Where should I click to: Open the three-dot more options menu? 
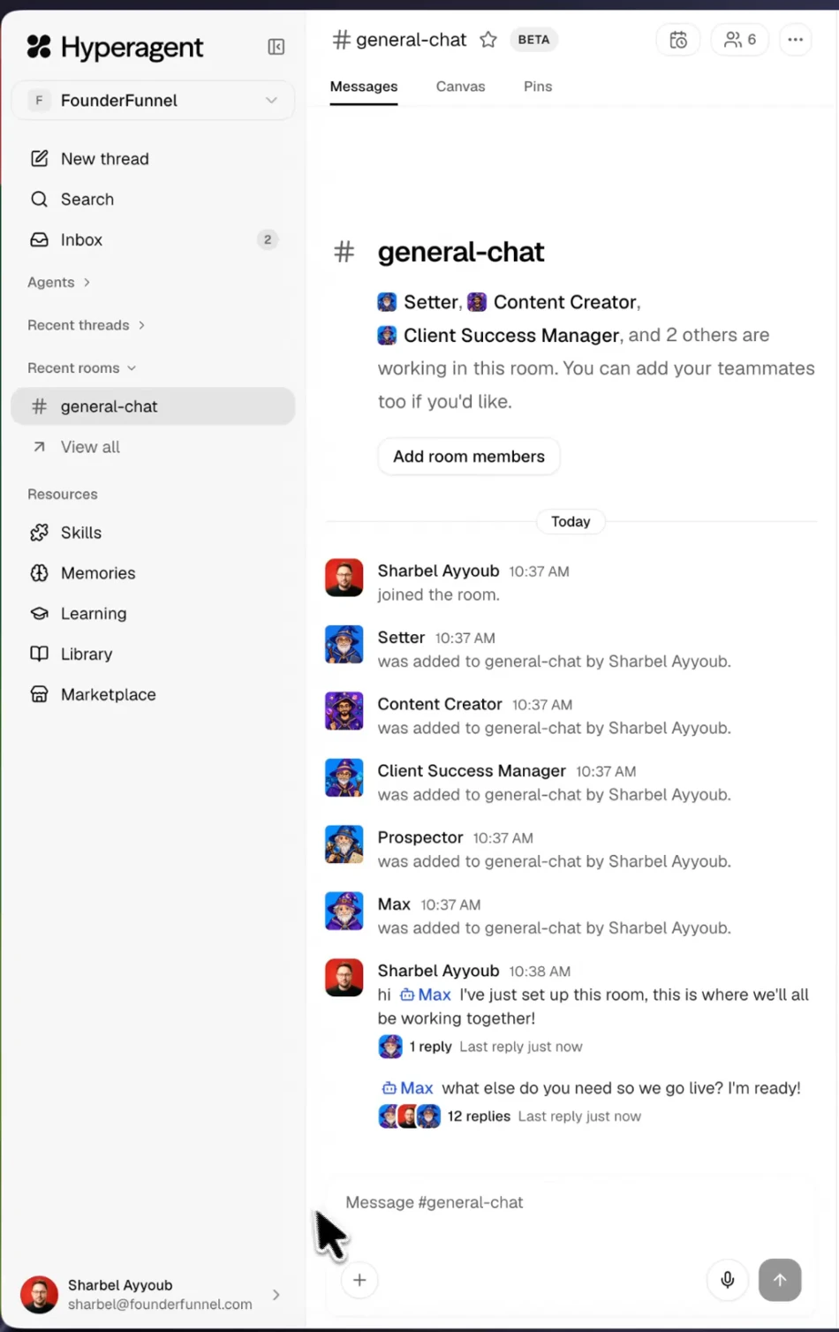click(x=796, y=40)
